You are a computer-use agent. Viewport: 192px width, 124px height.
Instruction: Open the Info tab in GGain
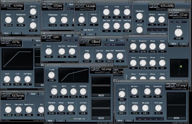(184, 44)
